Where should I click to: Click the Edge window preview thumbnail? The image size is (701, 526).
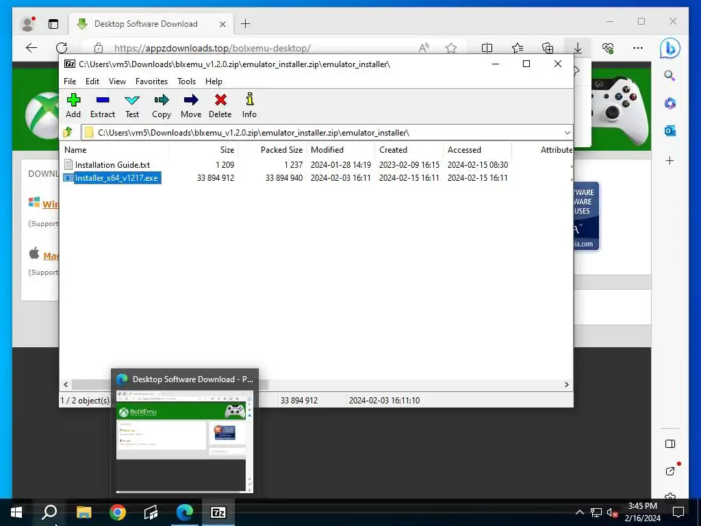(x=185, y=442)
